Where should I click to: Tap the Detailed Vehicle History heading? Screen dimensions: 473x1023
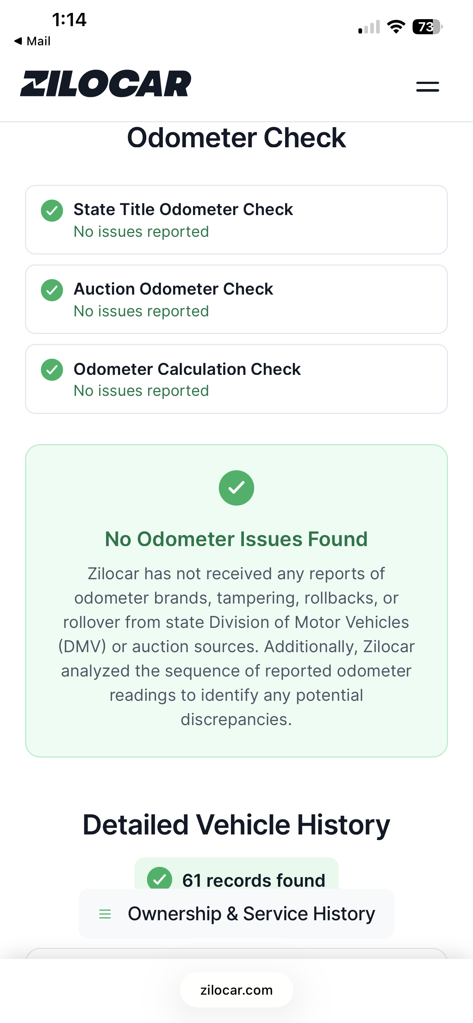(236, 825)
